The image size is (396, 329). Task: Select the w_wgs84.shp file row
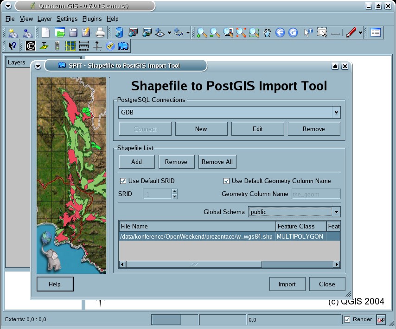tap(230, 236)
